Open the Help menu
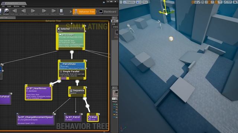 (23, 6)
